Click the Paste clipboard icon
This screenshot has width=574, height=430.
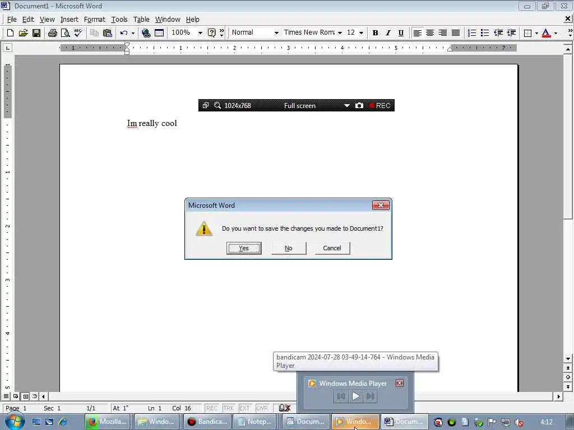pos(107,33)
